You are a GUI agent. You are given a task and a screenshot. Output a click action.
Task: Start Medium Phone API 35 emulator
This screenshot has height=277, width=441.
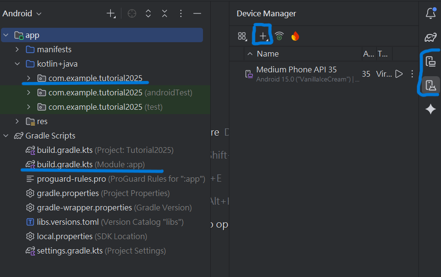click(x=399, y=74)
